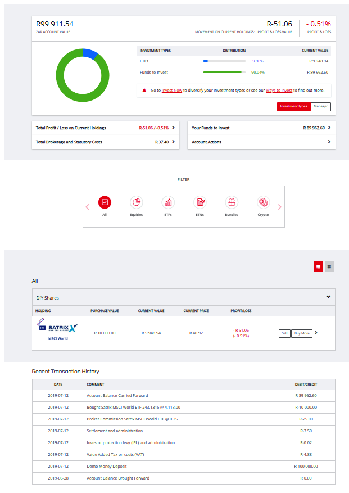This screenshot has height=493, width=349.
Task: Click the 2019-06-28 date cell
Action: point(58,478)
